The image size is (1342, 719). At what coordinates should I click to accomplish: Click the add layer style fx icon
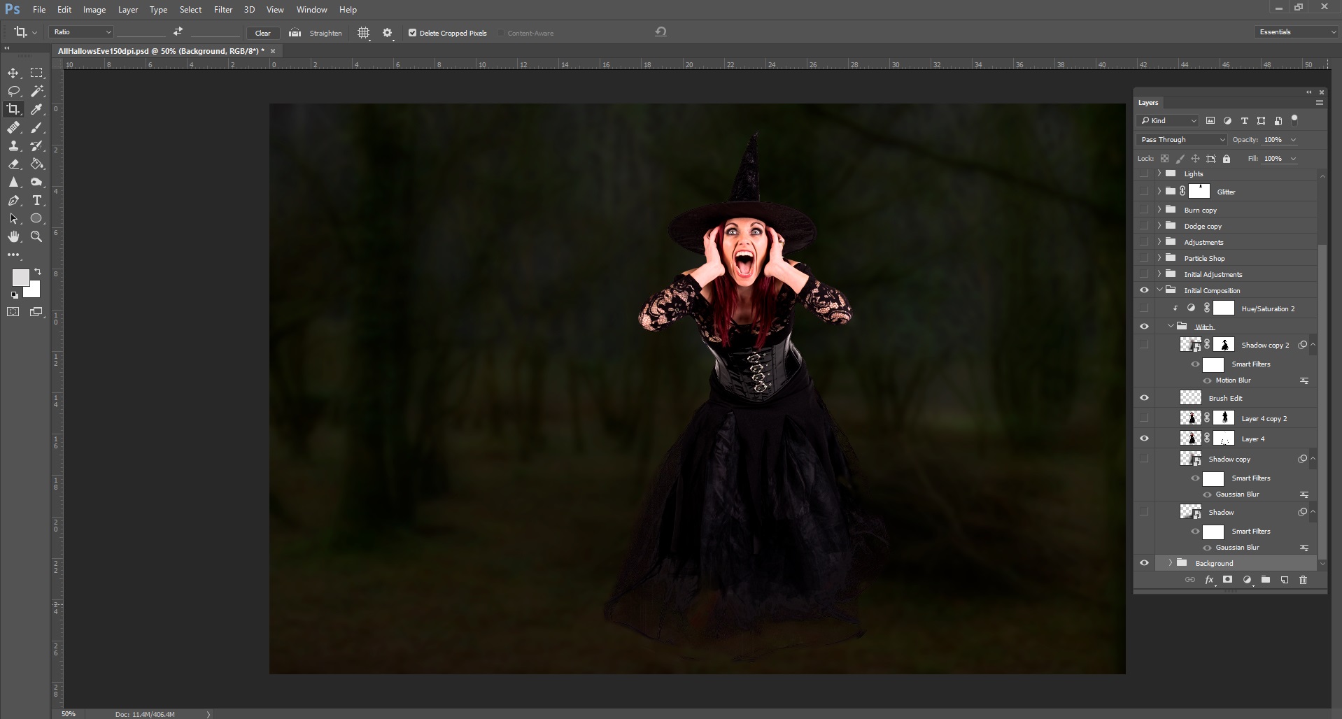point(1209,580)
